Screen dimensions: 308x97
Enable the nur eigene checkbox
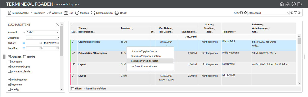[9, 61]
